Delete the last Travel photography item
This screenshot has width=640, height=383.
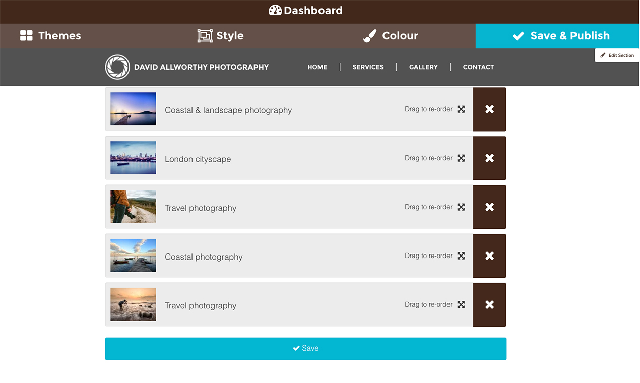(489, 305)
